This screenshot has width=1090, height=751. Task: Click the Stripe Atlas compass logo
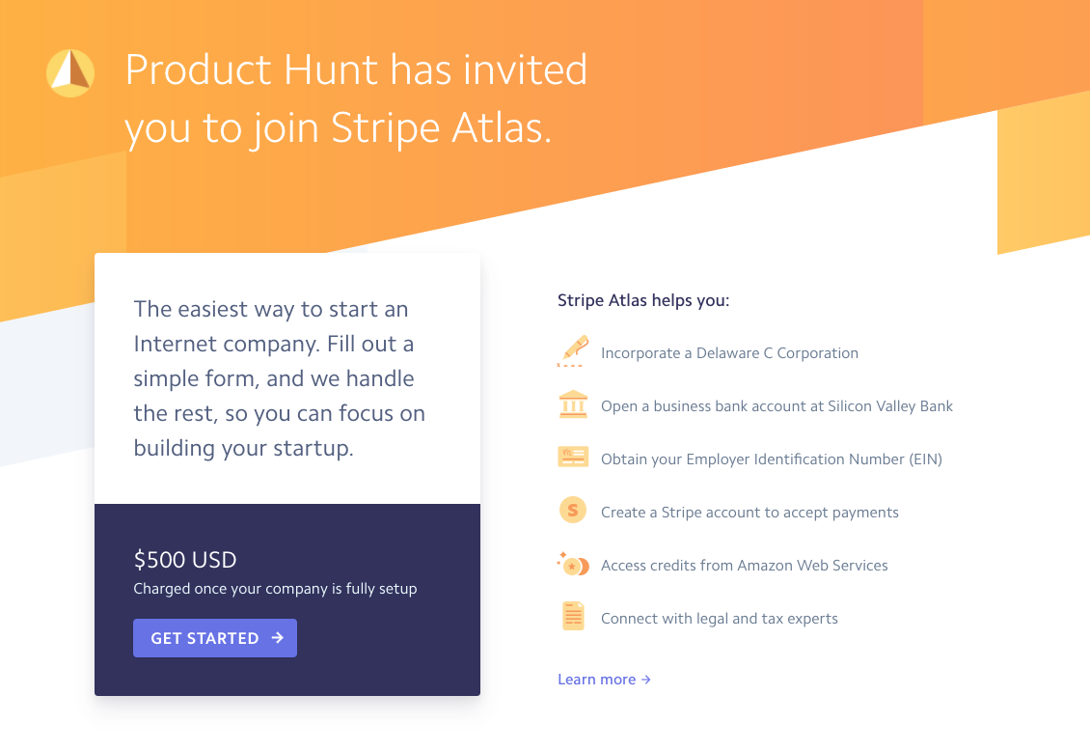[x=70, y=72]
